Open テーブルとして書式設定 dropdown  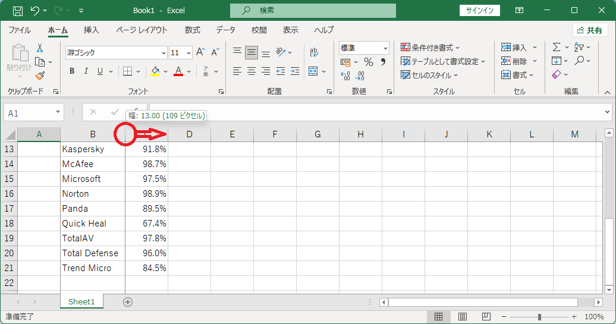click(x=443, y=61)
